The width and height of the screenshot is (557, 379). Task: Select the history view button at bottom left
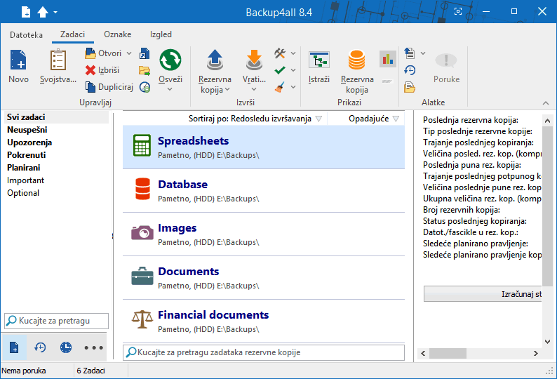[40, 347]
